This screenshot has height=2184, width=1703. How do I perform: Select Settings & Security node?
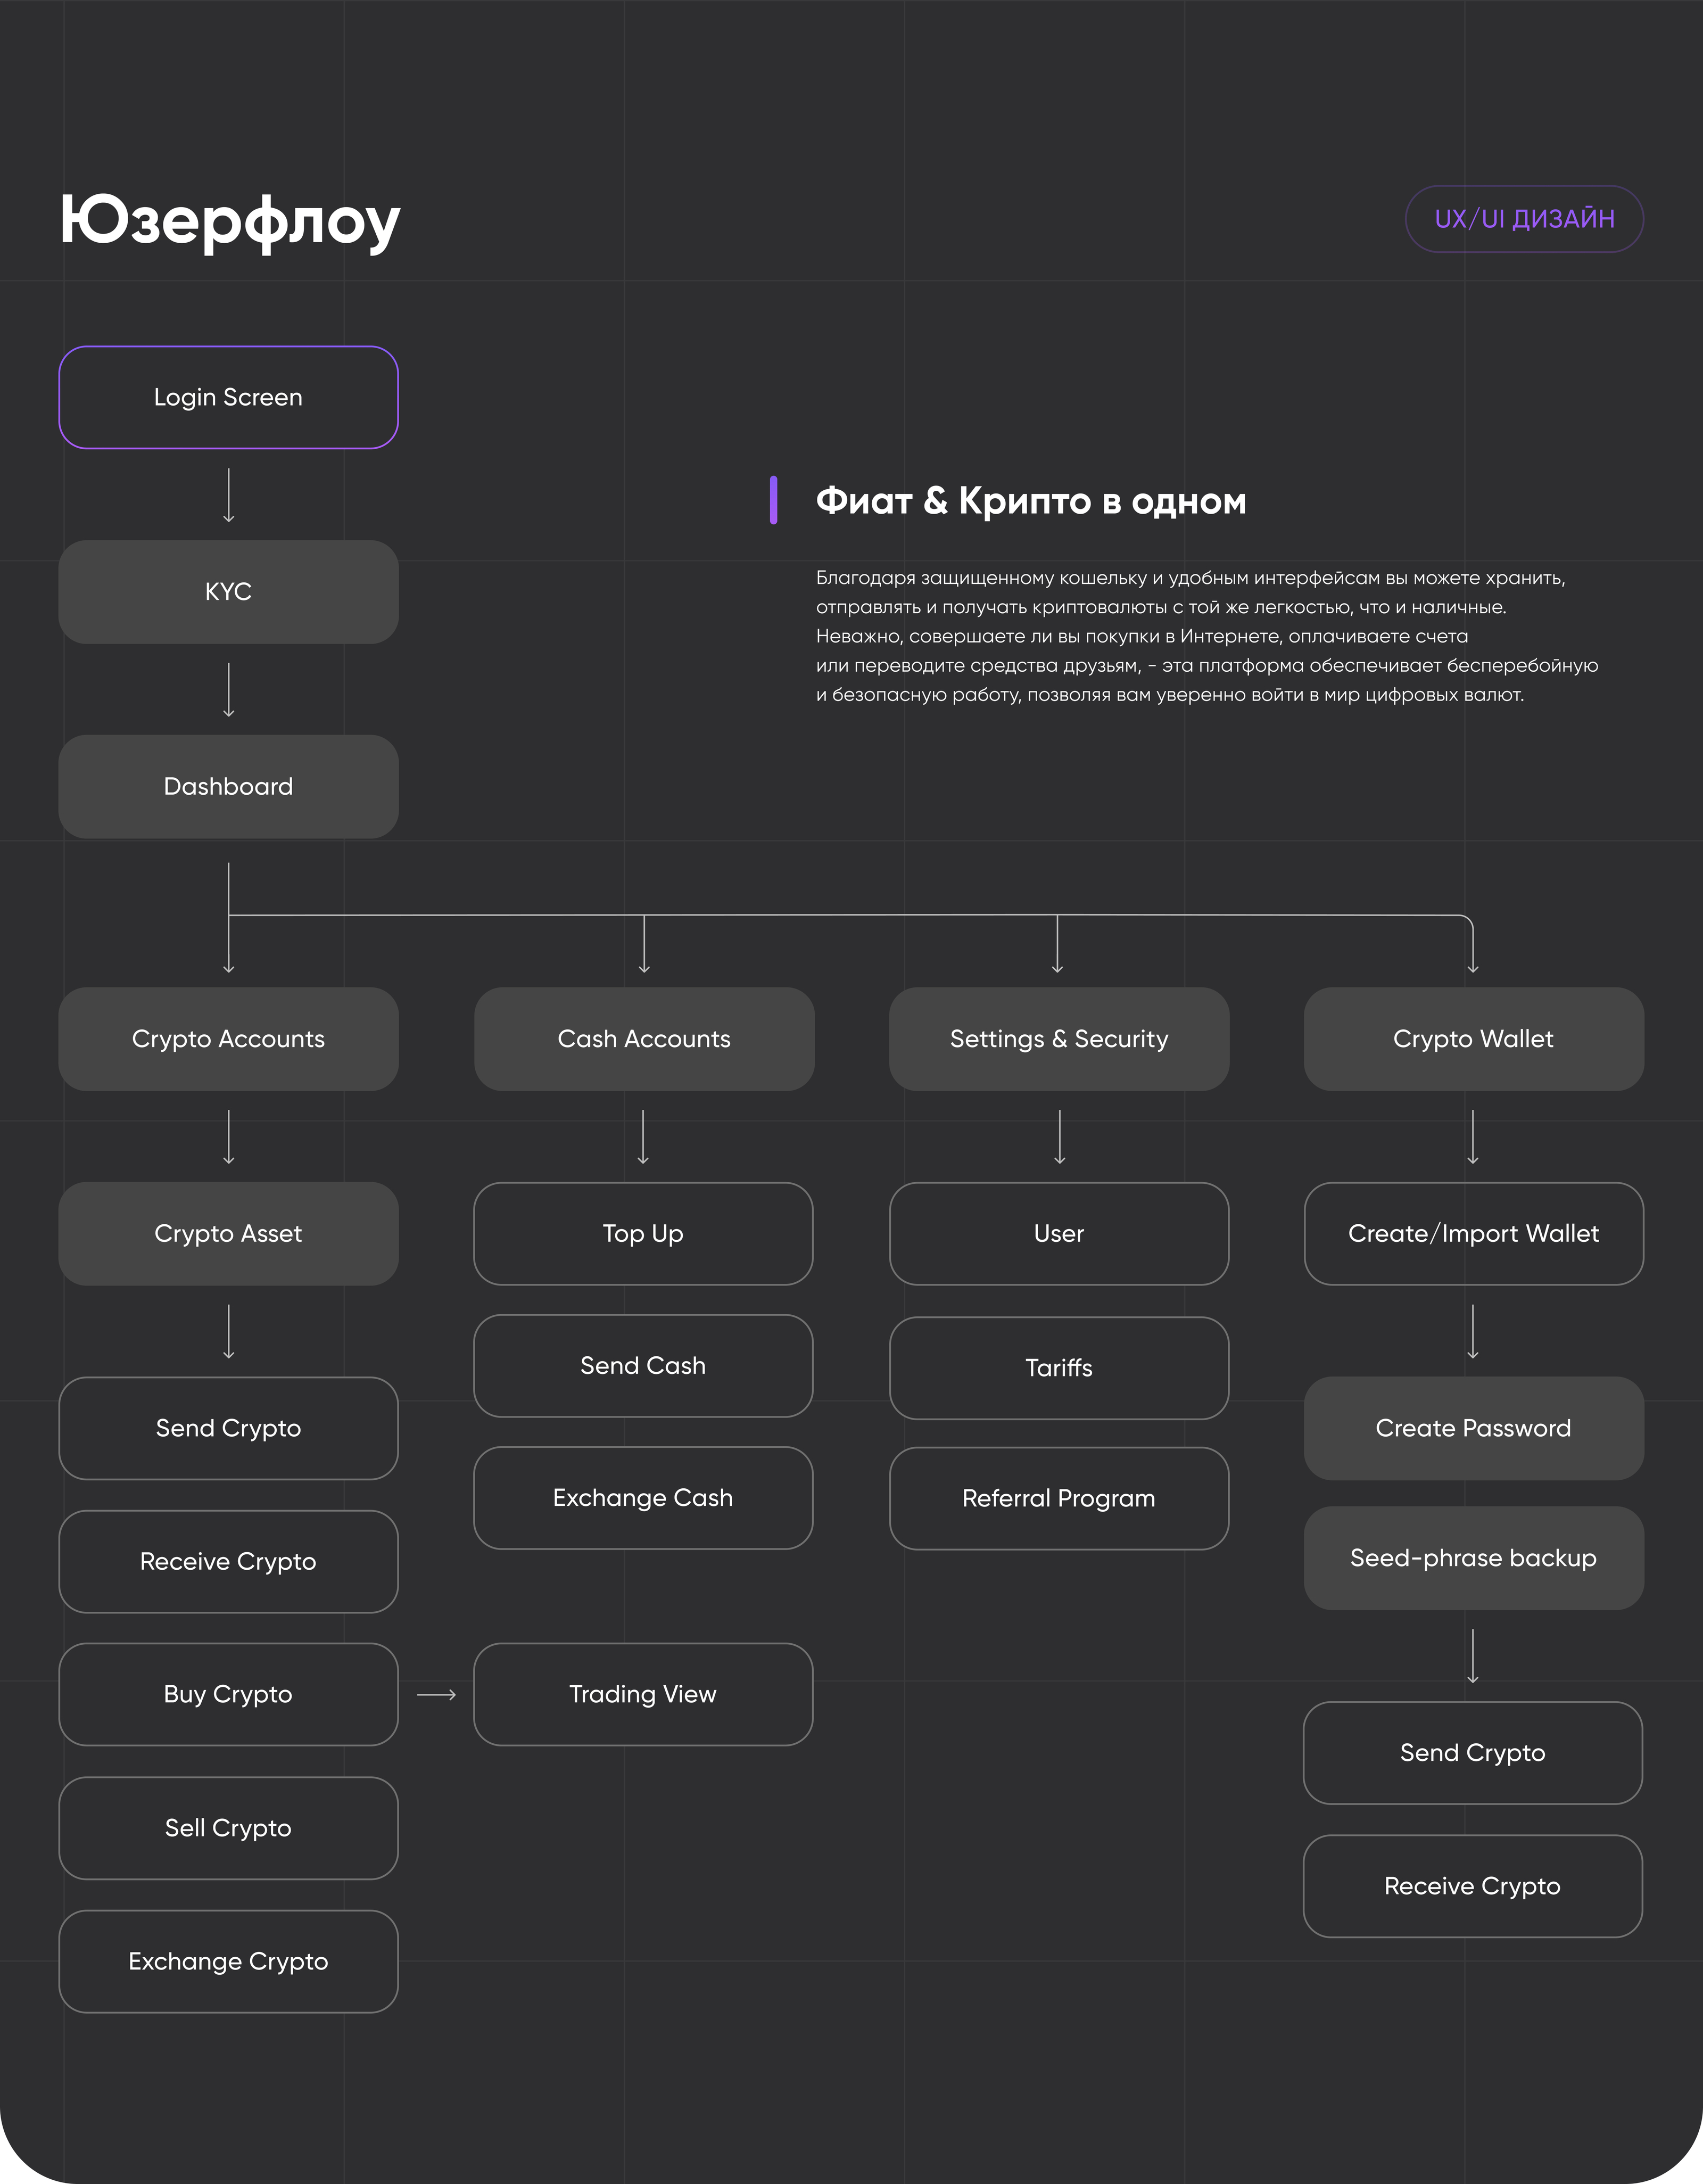point(1058,1039)
